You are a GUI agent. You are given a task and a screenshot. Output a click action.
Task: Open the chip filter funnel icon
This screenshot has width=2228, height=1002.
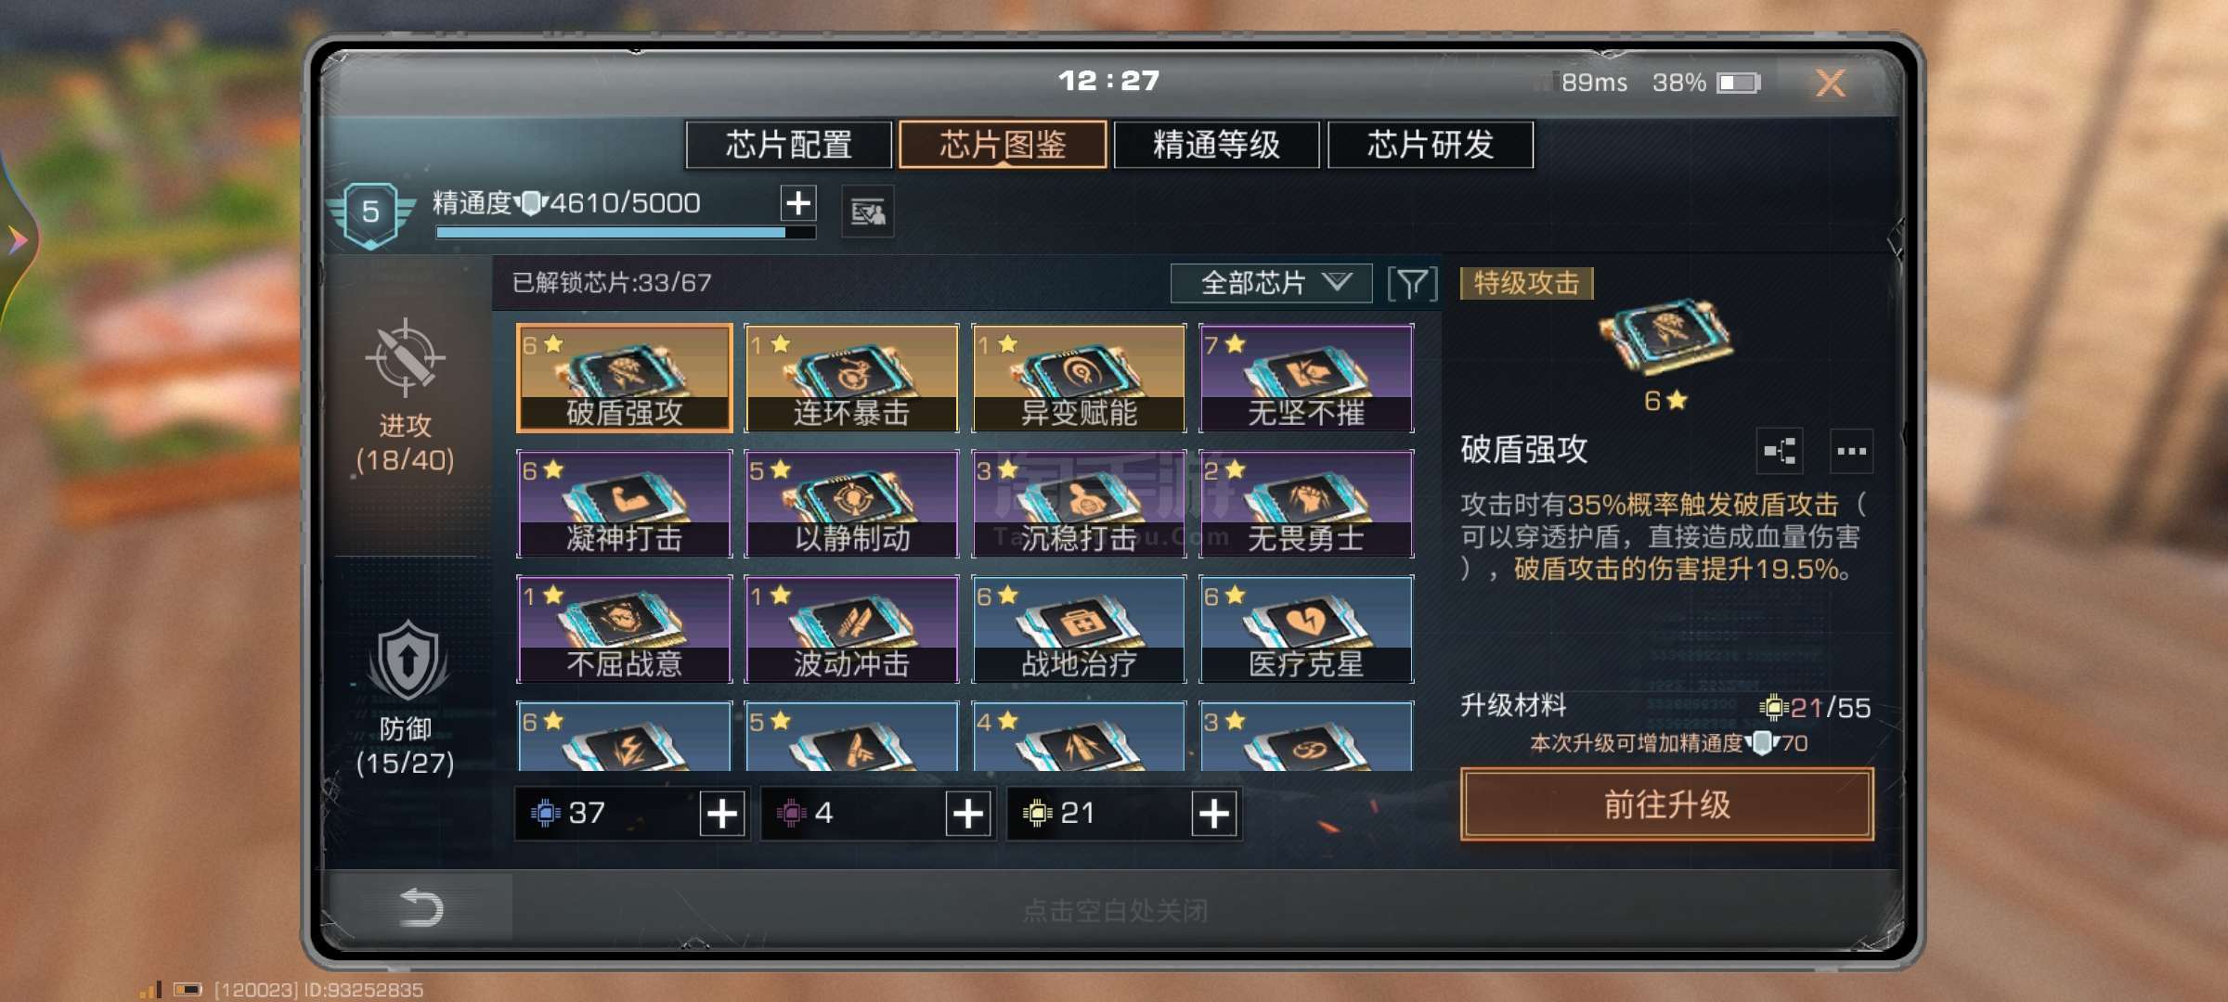(1412, 284)
